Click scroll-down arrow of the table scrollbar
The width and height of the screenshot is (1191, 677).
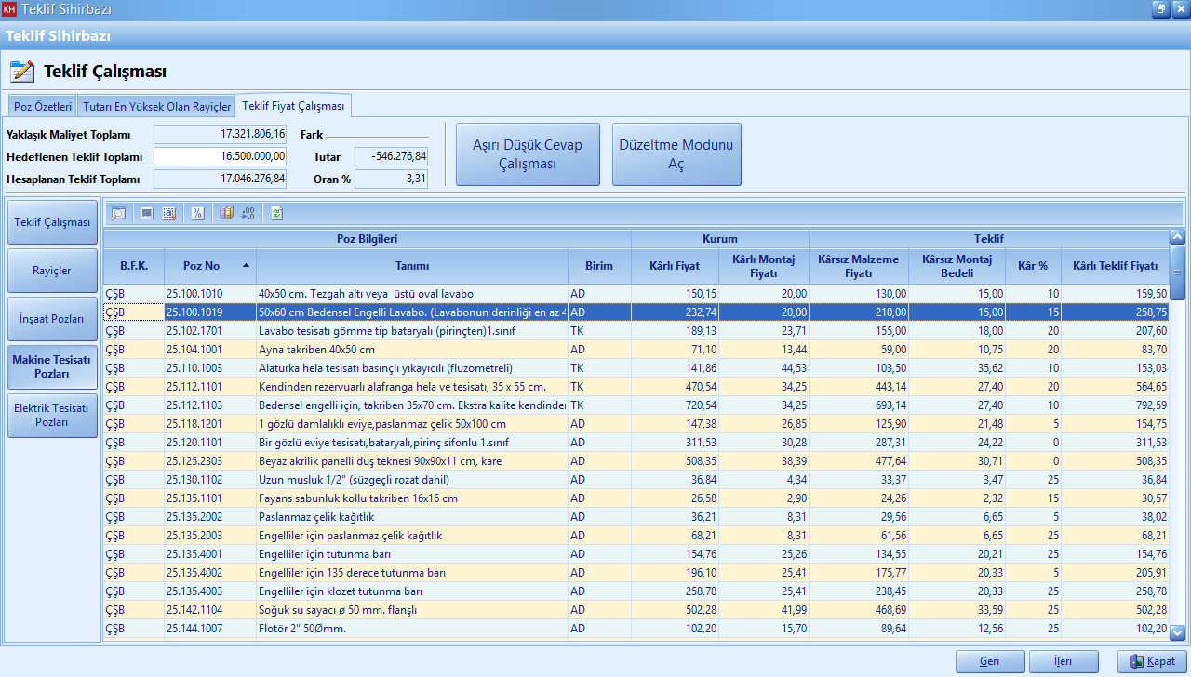(1177, 633)
